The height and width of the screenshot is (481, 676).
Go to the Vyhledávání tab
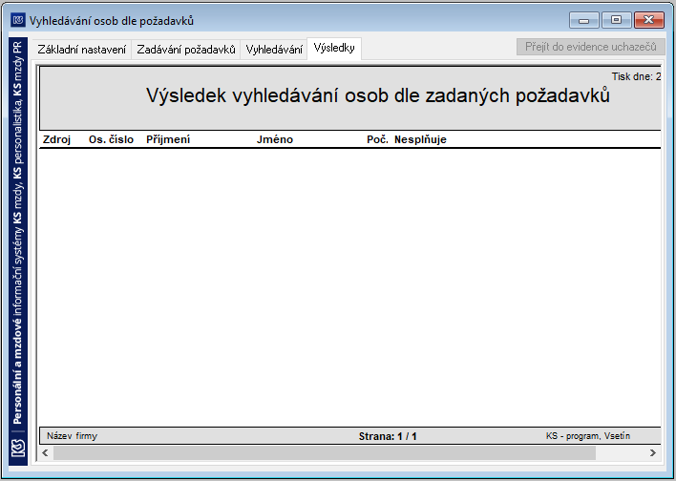click(274, 49)
